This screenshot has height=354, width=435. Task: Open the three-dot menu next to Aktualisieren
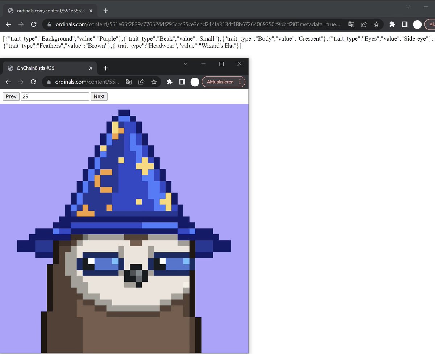click(240, 82)
